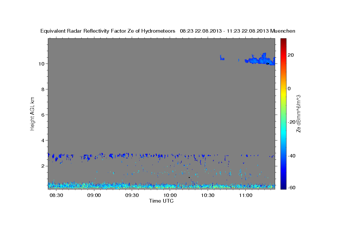340x227 pixels.
Task: Click the 11:00 time tick label
Action: (x=245, y=196)
